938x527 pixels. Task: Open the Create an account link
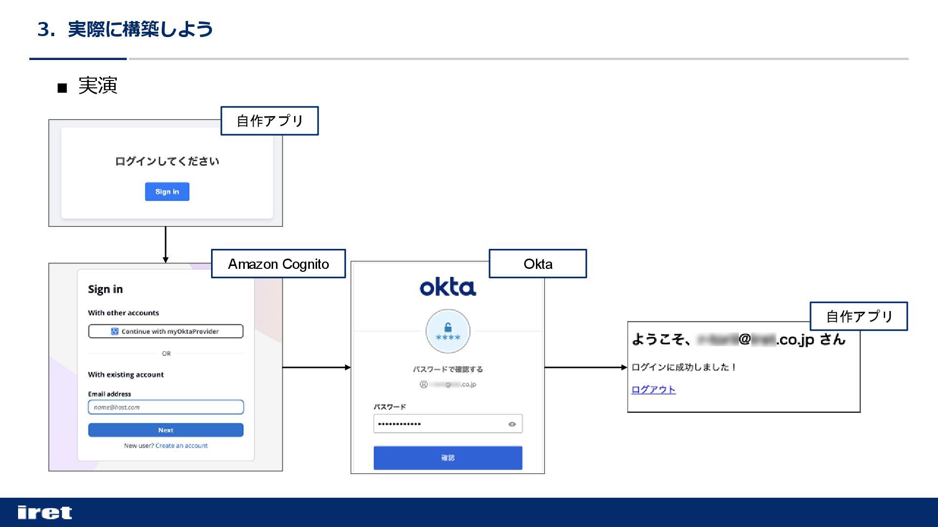(181, 446)
